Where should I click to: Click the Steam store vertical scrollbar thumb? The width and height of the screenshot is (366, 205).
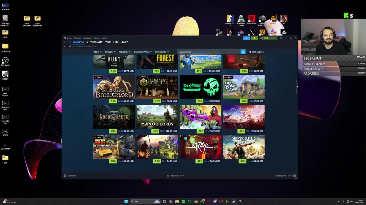click(297, 87)
